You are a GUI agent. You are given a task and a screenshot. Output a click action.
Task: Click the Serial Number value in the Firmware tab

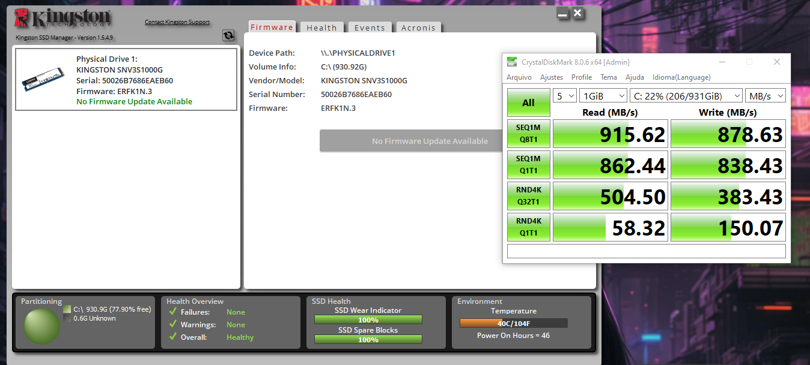356,94
